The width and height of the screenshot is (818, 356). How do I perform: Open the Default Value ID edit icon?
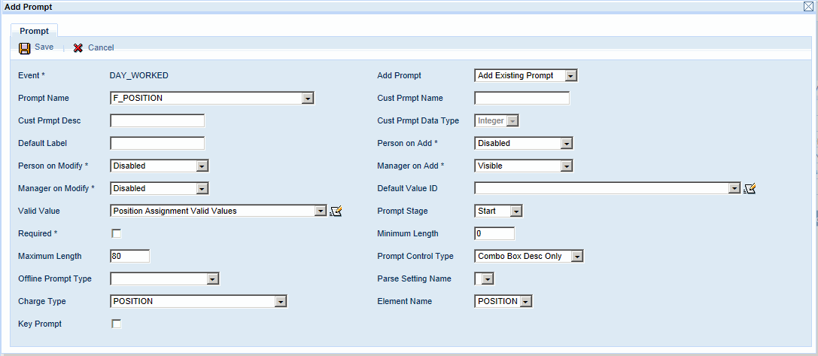pyautogui.click(x=749, y=189)
